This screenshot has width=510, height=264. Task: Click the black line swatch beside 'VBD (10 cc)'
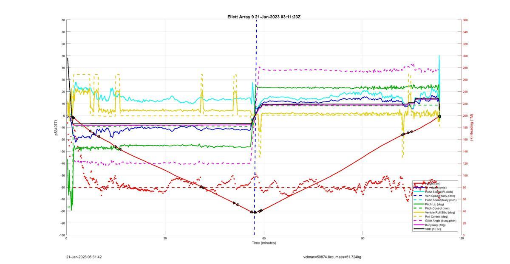click(419, 229)
